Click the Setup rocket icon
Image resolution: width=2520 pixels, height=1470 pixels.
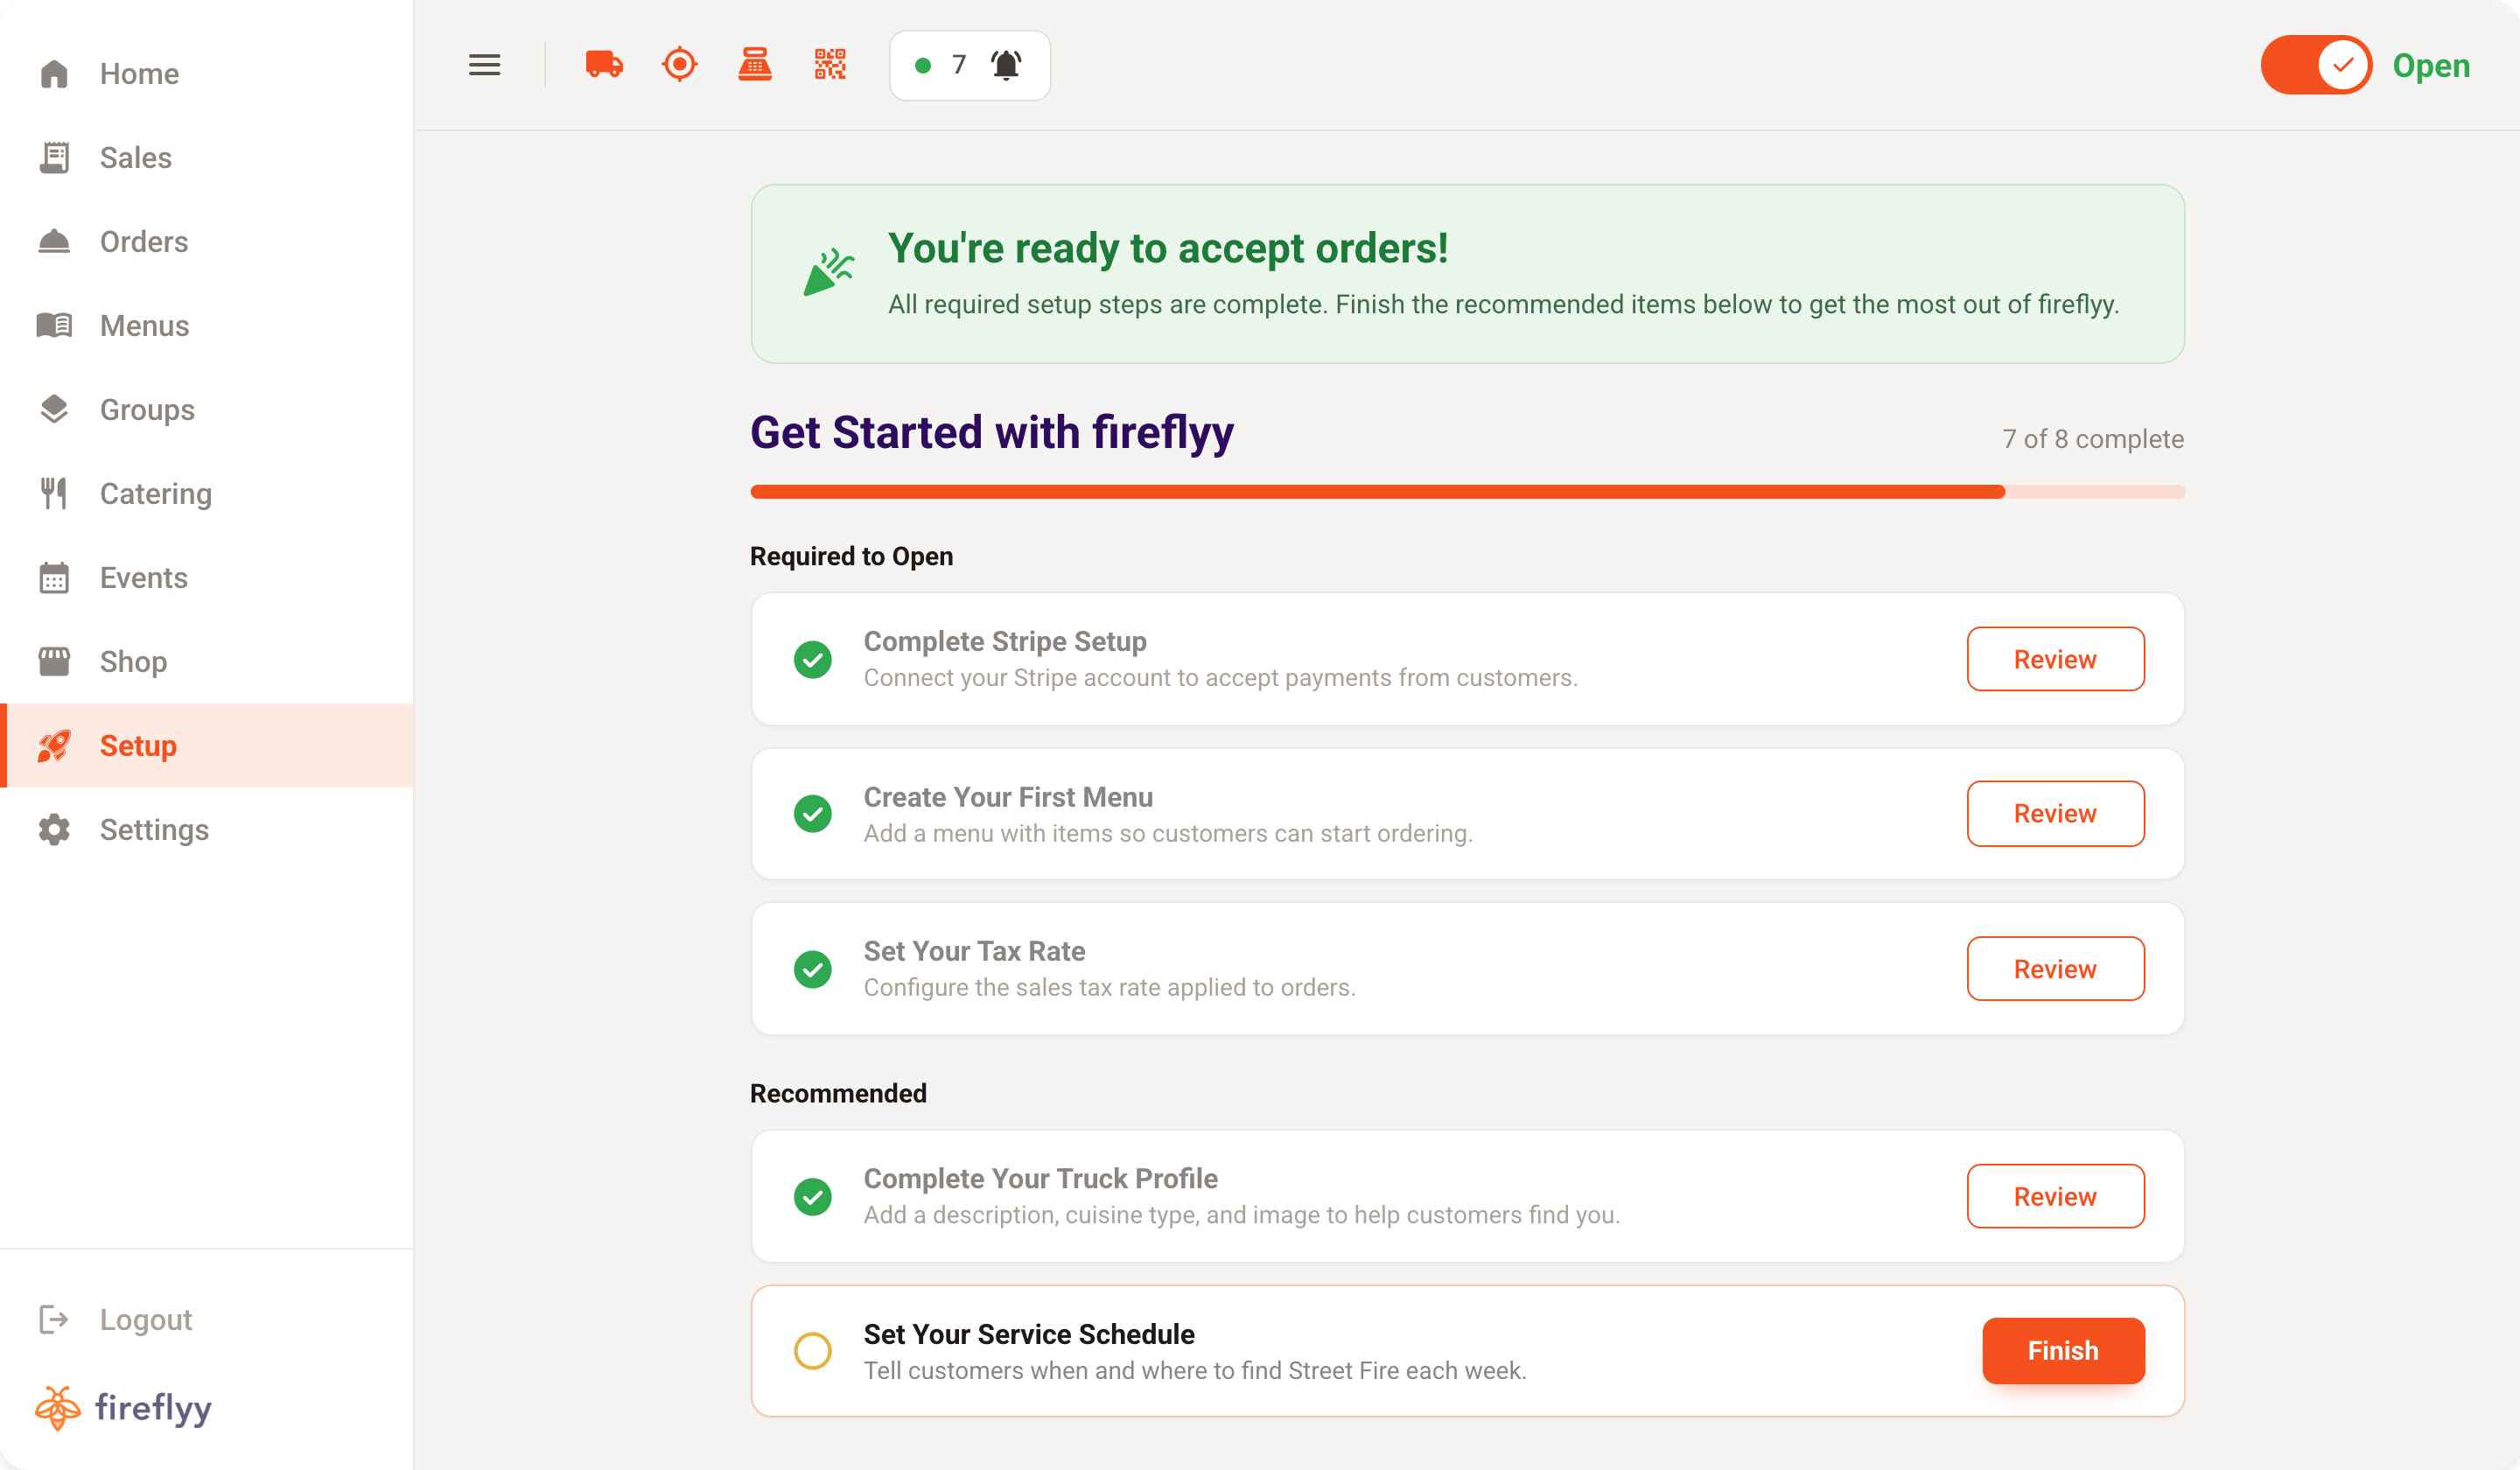54,746
